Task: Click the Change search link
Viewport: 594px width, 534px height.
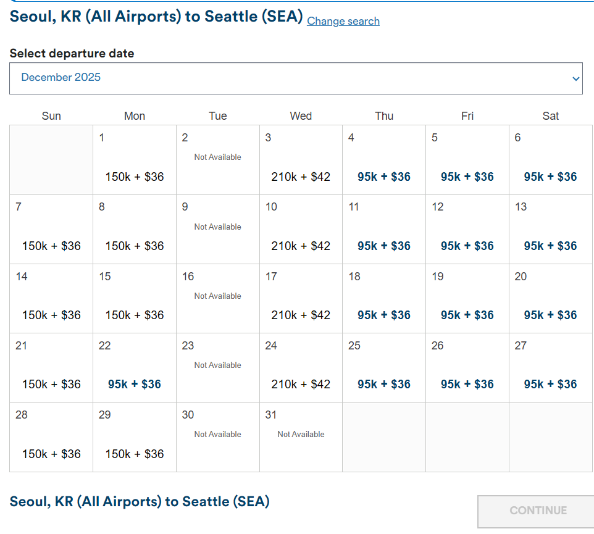Action: pos(343,21)
